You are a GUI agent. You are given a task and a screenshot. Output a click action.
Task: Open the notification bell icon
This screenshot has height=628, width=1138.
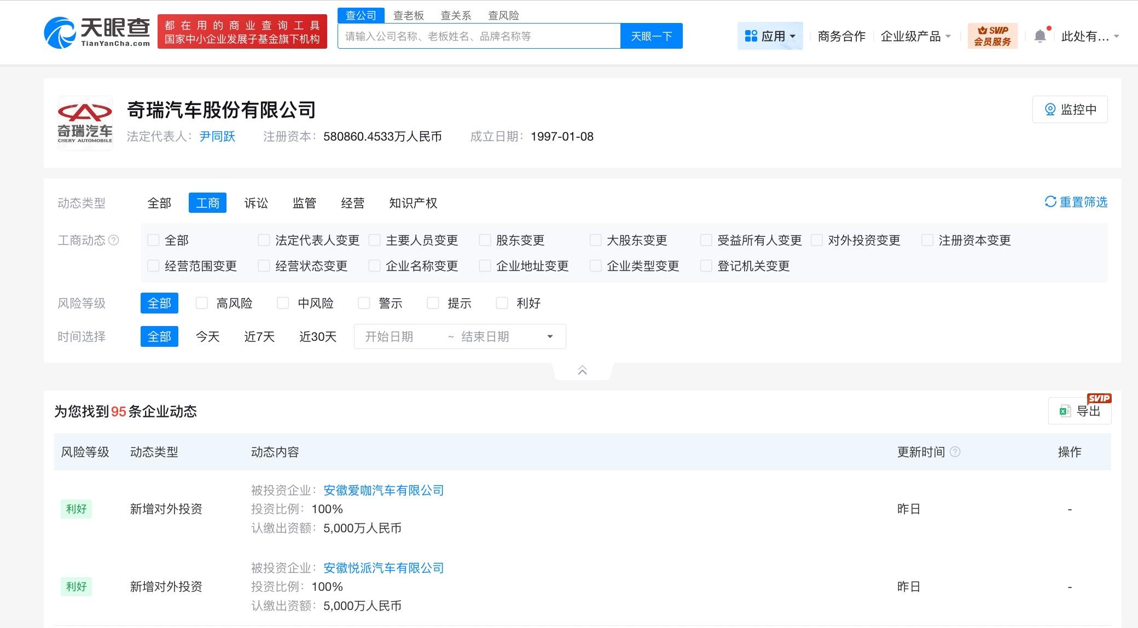tap(1040, 37)
